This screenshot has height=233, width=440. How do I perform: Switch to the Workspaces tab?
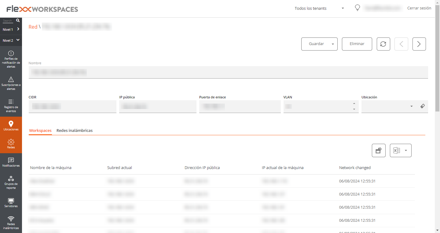(x=40, y=130)
